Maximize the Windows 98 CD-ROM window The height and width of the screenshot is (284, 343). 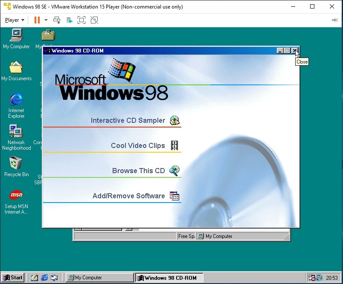(x=287, y=51)
